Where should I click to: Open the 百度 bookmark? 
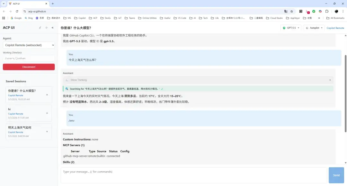(40, 18)
